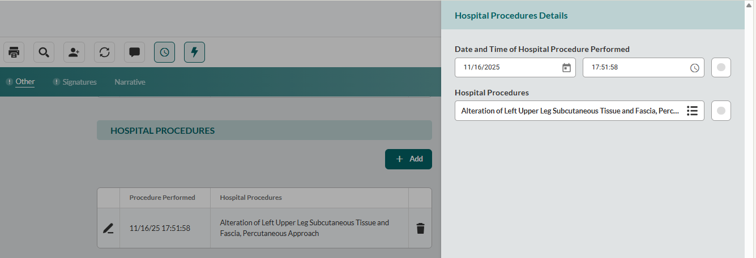Open the search magnifier tool
The height and width of the screenshot is (258, 756).
coord(44,53)
